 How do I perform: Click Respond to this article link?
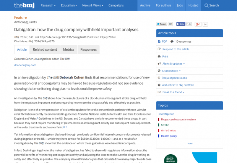coord(176,49)
